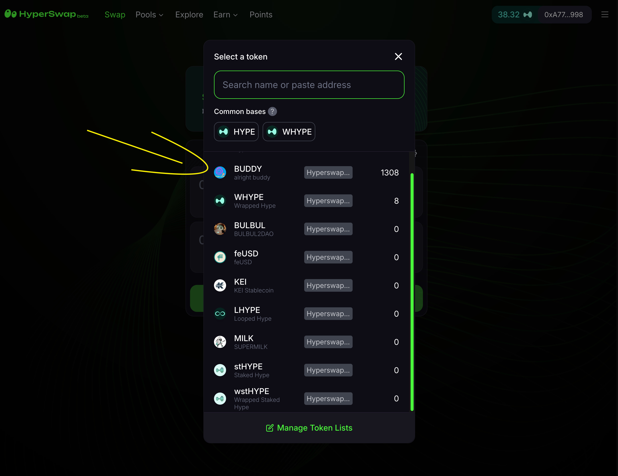Click Hyperswap... tag on BULBUL row
This screenshot has height=476, width=618.
[x=328, y=229]
